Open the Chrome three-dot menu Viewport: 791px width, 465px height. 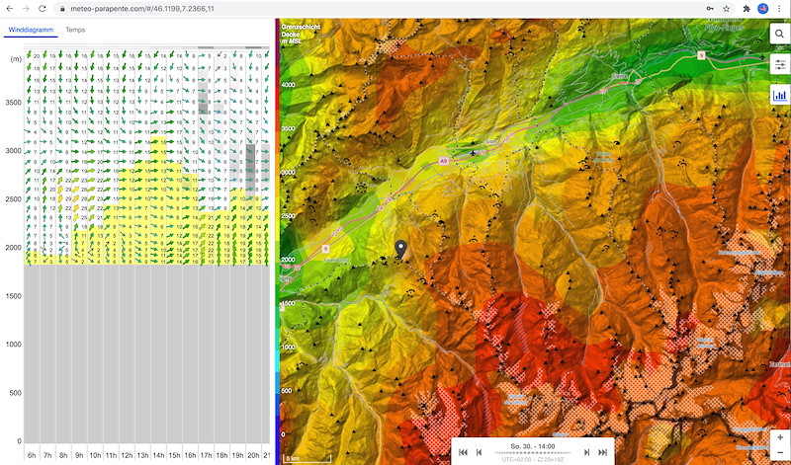click(x=781, y=8)
